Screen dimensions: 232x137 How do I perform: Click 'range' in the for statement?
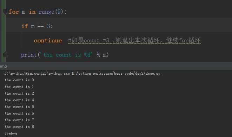(46, 12)
